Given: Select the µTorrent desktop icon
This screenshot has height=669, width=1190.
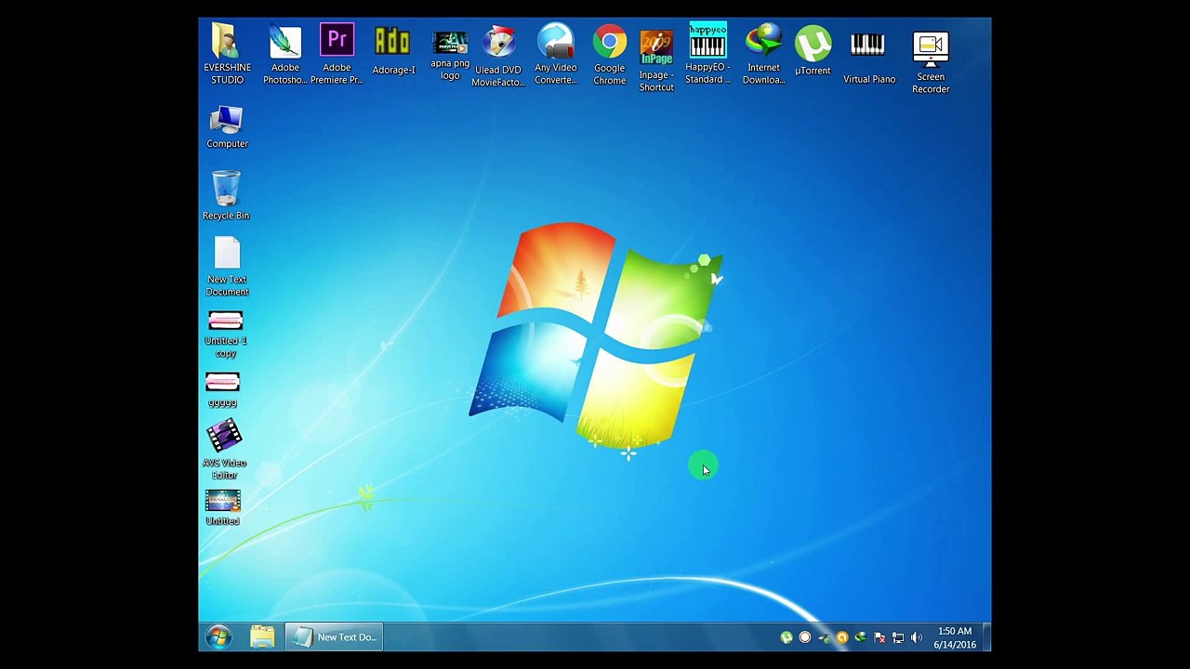Looking at the screenshot, I should point(813,50).
